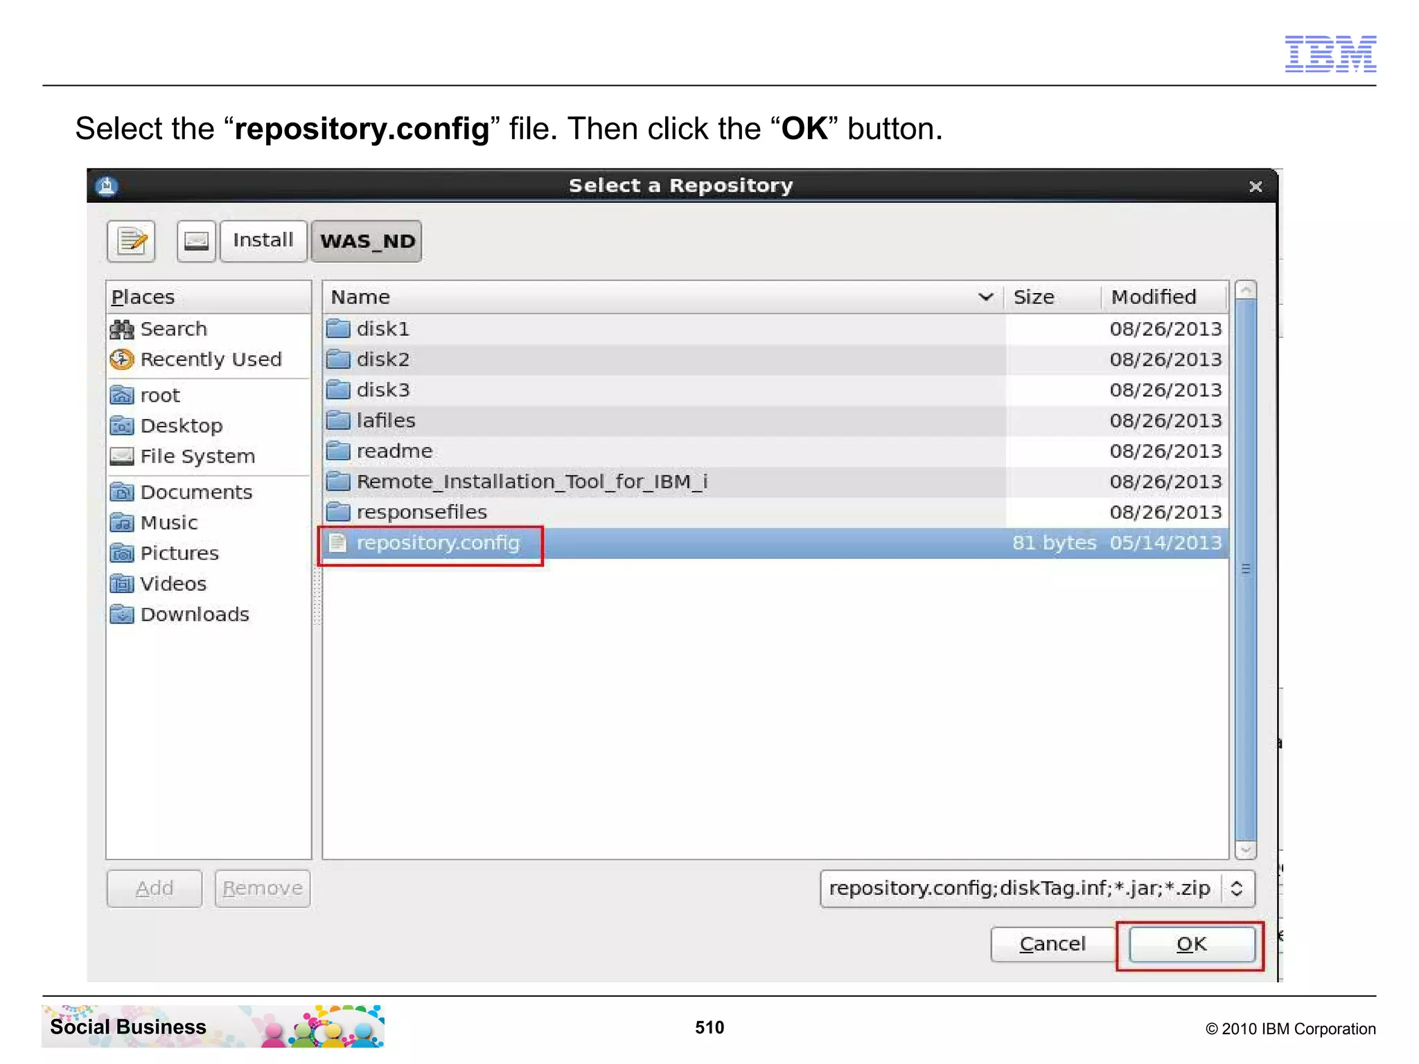Viewport: 1419px width, 1064px height.
Task: Click the Desktop folder icon
Action: point(122,426)
